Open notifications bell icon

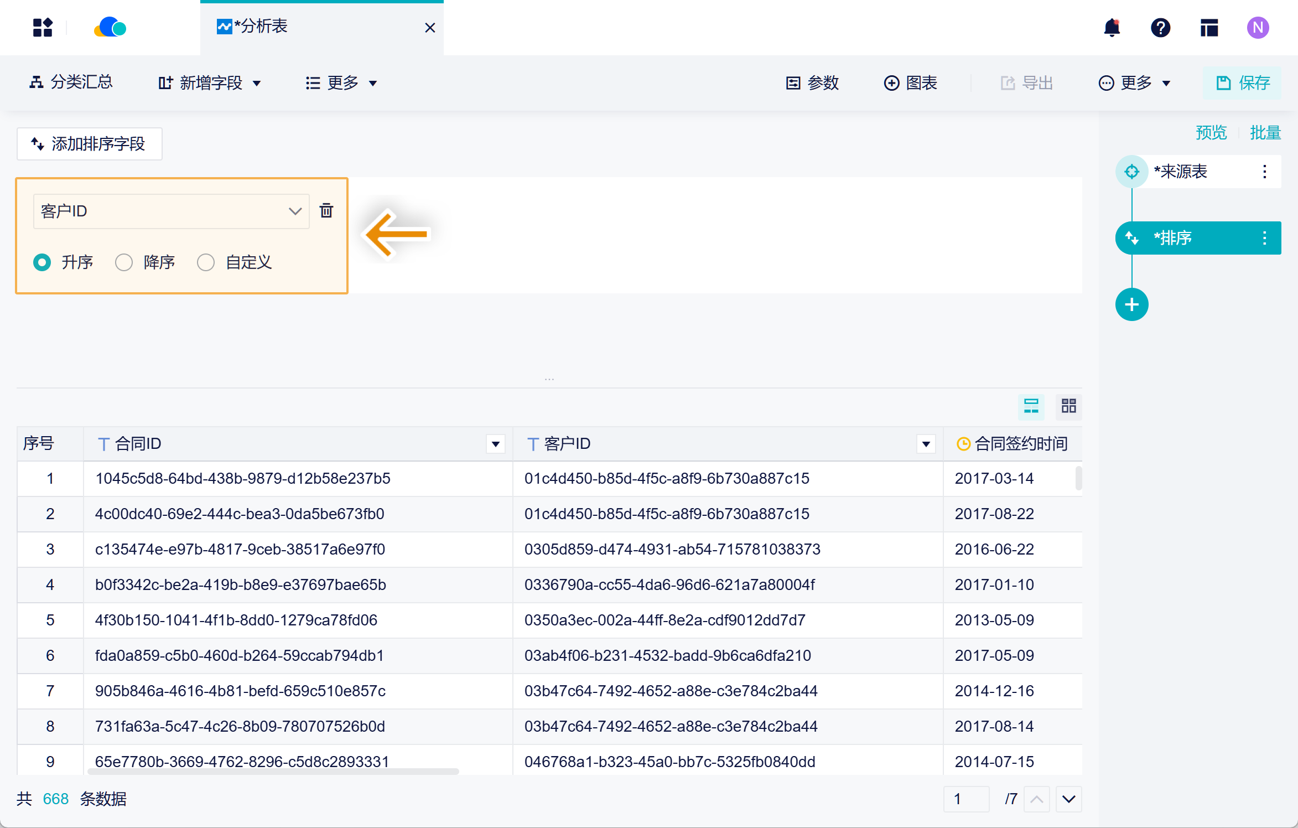tap(1112, 28)
